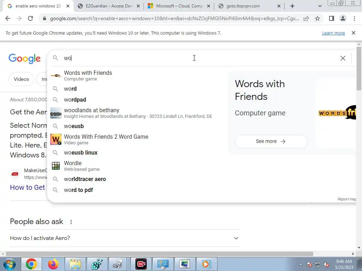
Task: Reload the current page
Action: pyautogui.click(x=30, y=18)
